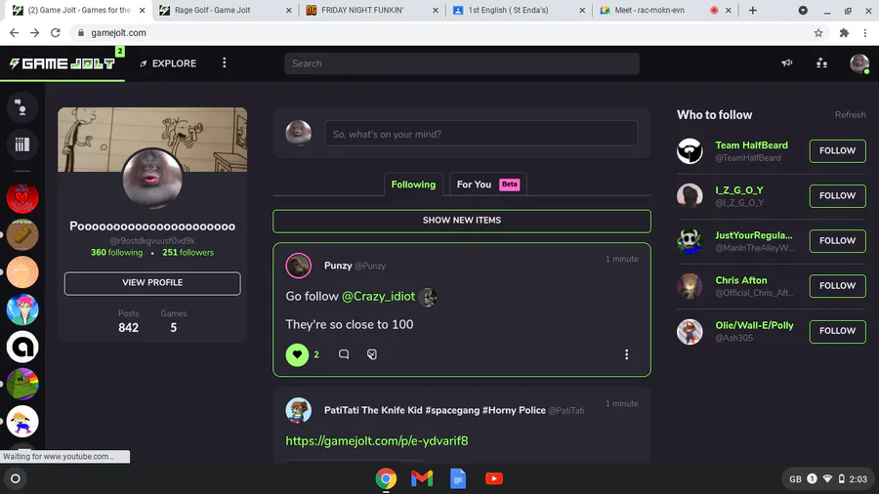Follow JustYourRegula... user
879x494 pixels.
(x=838, y=241)
